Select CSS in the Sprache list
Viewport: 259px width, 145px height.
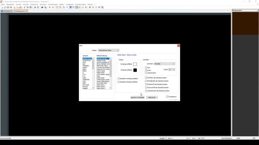coord(84,81)
